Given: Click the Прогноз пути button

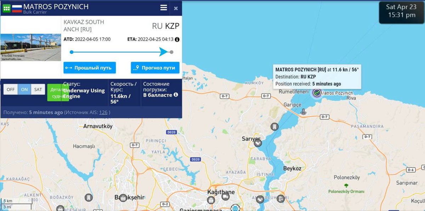Looking at the screenshot, I should coord(155,68).
